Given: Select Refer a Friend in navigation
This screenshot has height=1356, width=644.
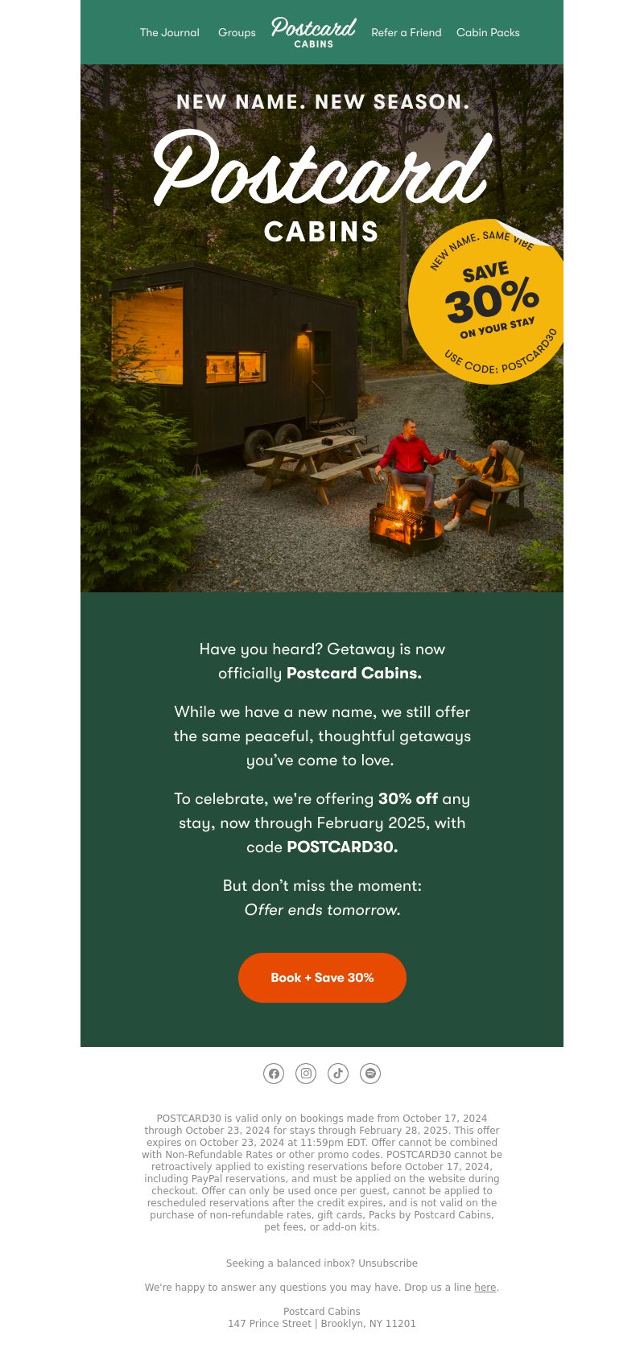Looking at the screenshot, I should coord(406,33).
